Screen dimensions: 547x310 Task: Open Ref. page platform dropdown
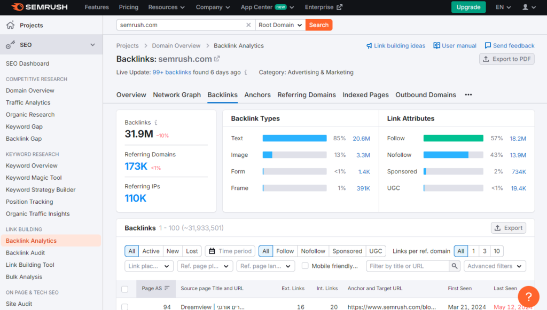pyautogui.click(x=205, y=266)
